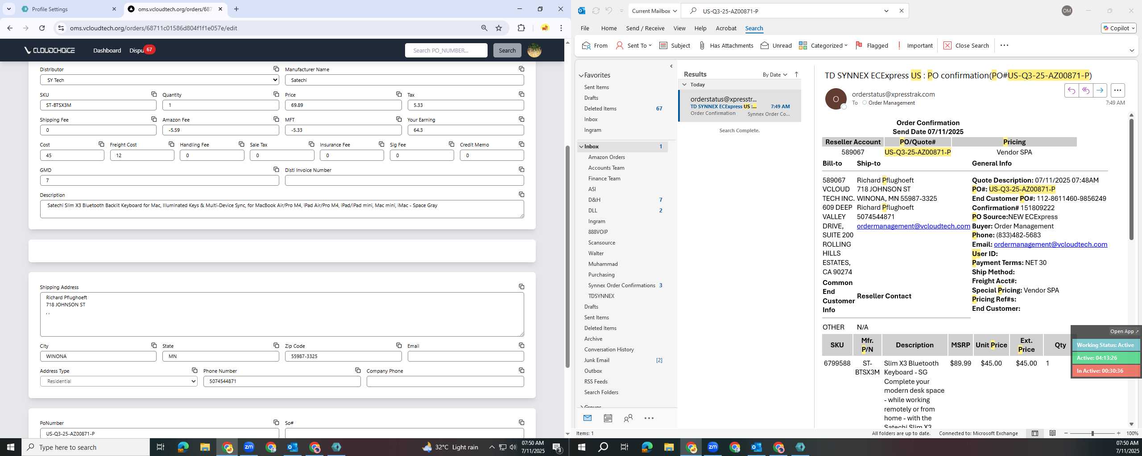
Task: Open Chrome extensions puzzle icon
Action: 521,28
